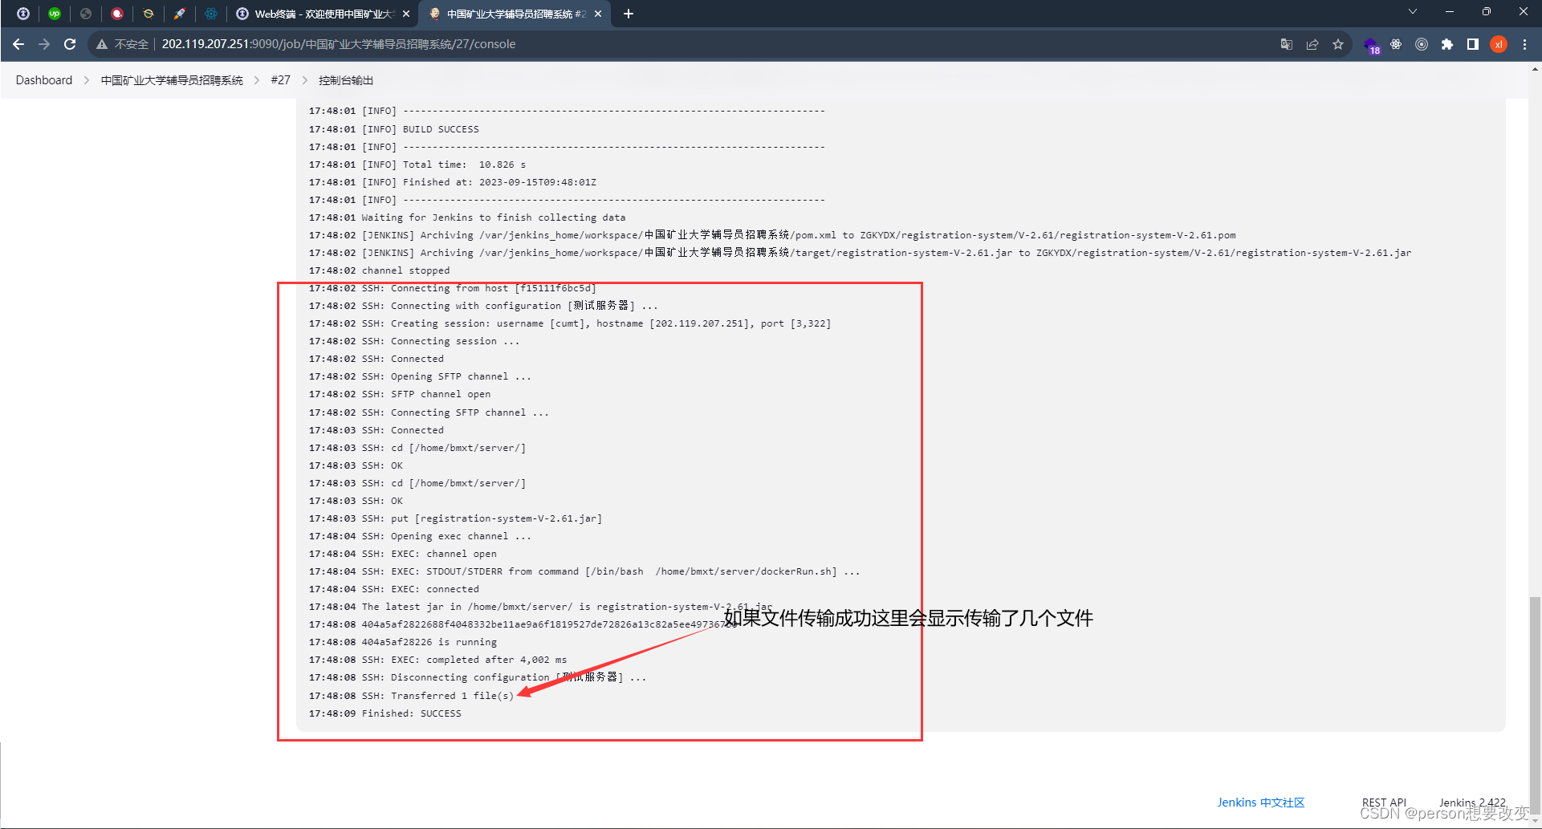This screenshot has height=829, width=1542.
Task: Open the purple extension with badge 18
Action: (x=1370, y=45)
